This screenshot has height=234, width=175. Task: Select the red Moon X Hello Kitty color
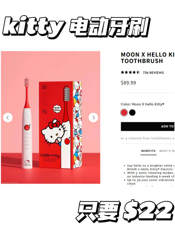tap(124, 112)
